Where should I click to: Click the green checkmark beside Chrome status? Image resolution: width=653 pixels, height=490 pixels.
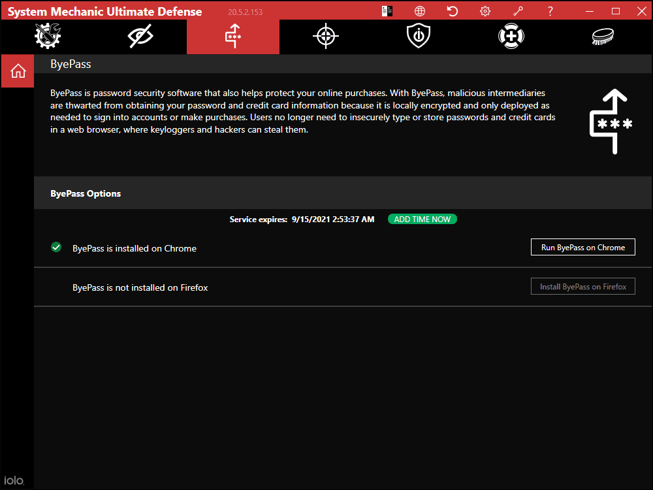pyautogui.click(x=56, y=248)
